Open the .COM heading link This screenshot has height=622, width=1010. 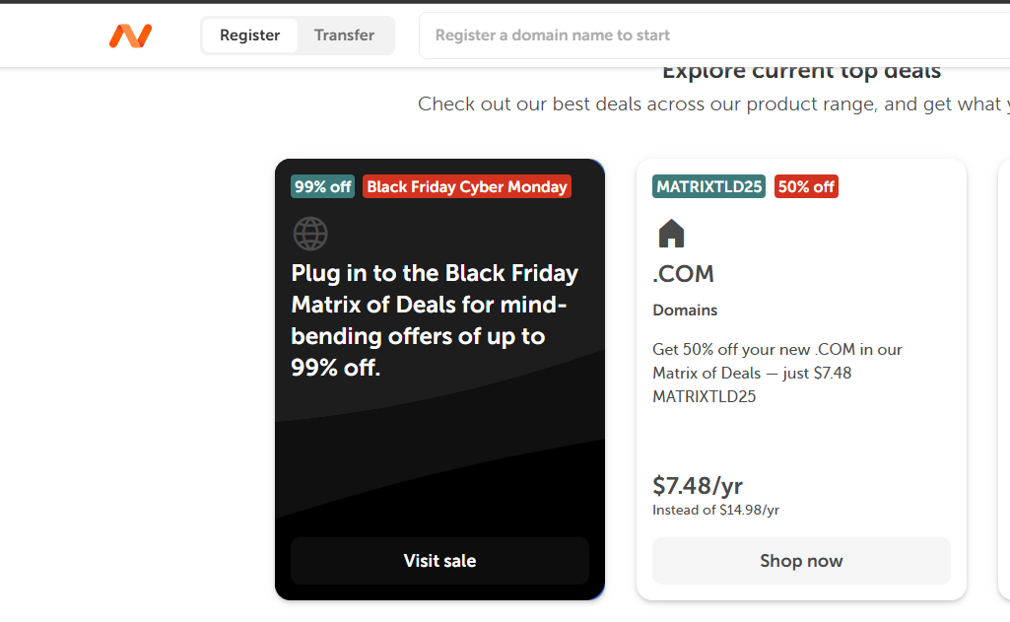tap(683, 274)
